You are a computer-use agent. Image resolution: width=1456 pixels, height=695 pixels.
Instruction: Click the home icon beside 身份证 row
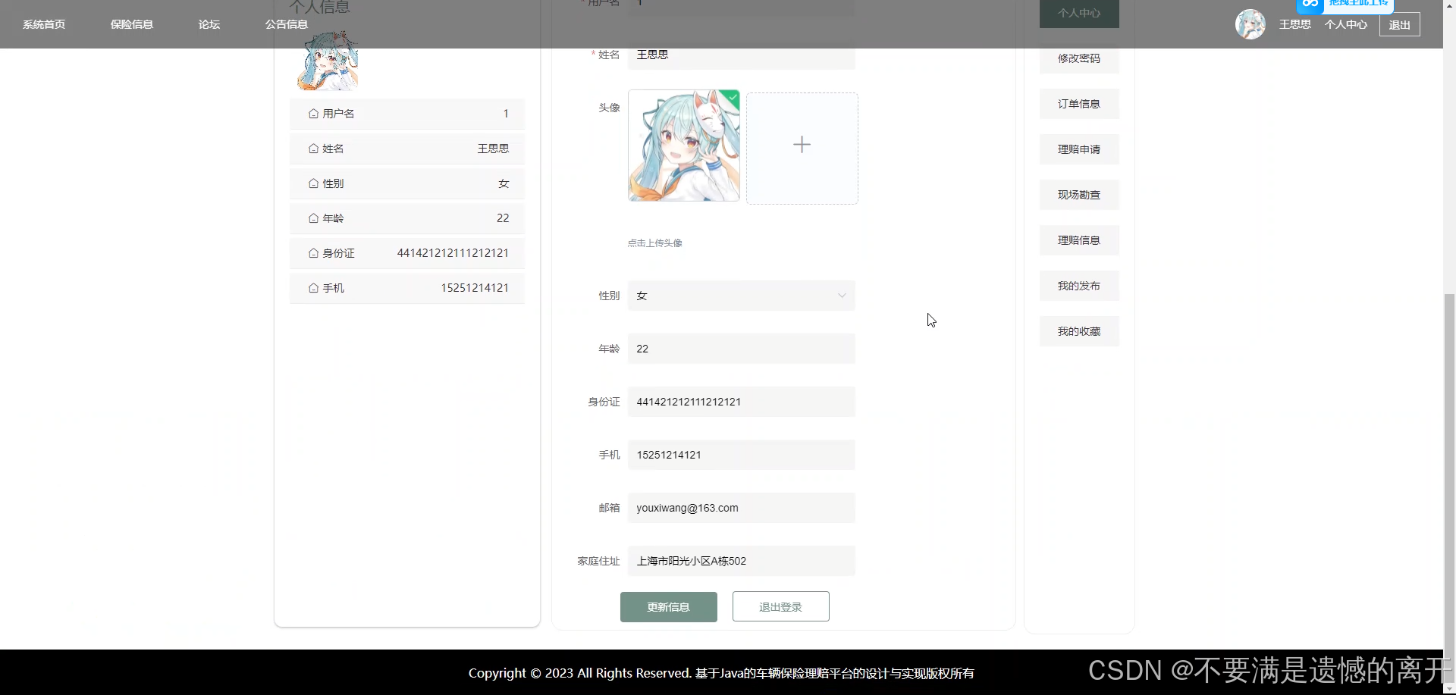tap(313, 253)
